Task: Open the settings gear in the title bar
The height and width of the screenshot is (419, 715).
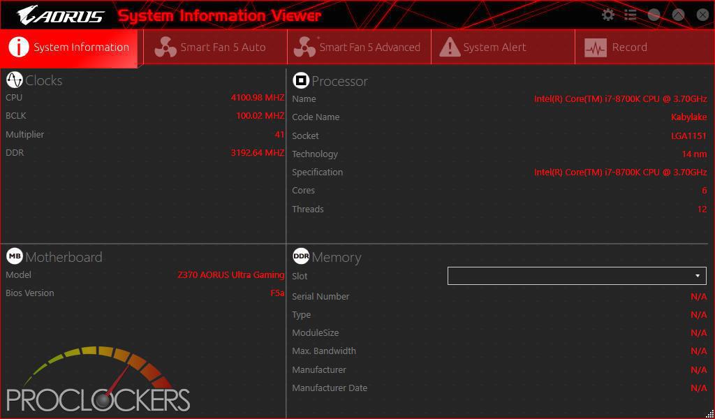Action: (608, 15)
